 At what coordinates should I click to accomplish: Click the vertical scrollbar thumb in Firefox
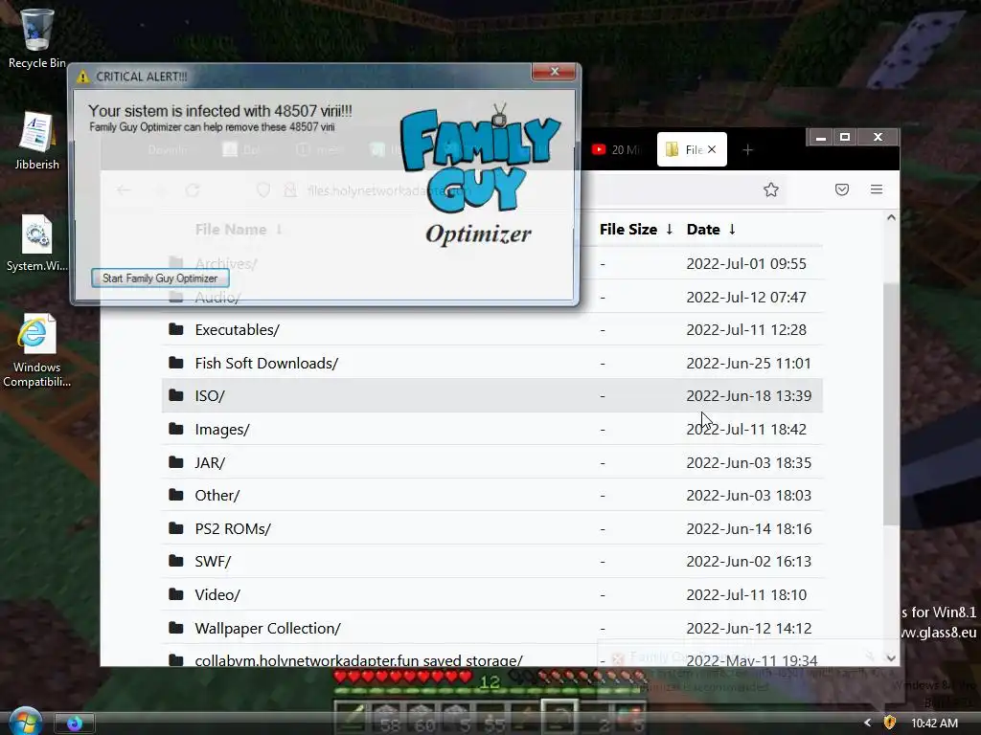pyautogui.click(x=891, y=403)
